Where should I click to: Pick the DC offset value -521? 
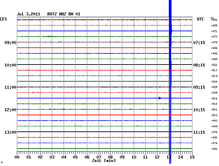tap(214, 65)
